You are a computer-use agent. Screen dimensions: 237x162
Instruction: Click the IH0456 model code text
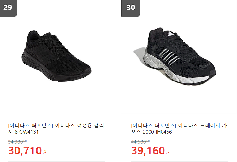point(164,132)
